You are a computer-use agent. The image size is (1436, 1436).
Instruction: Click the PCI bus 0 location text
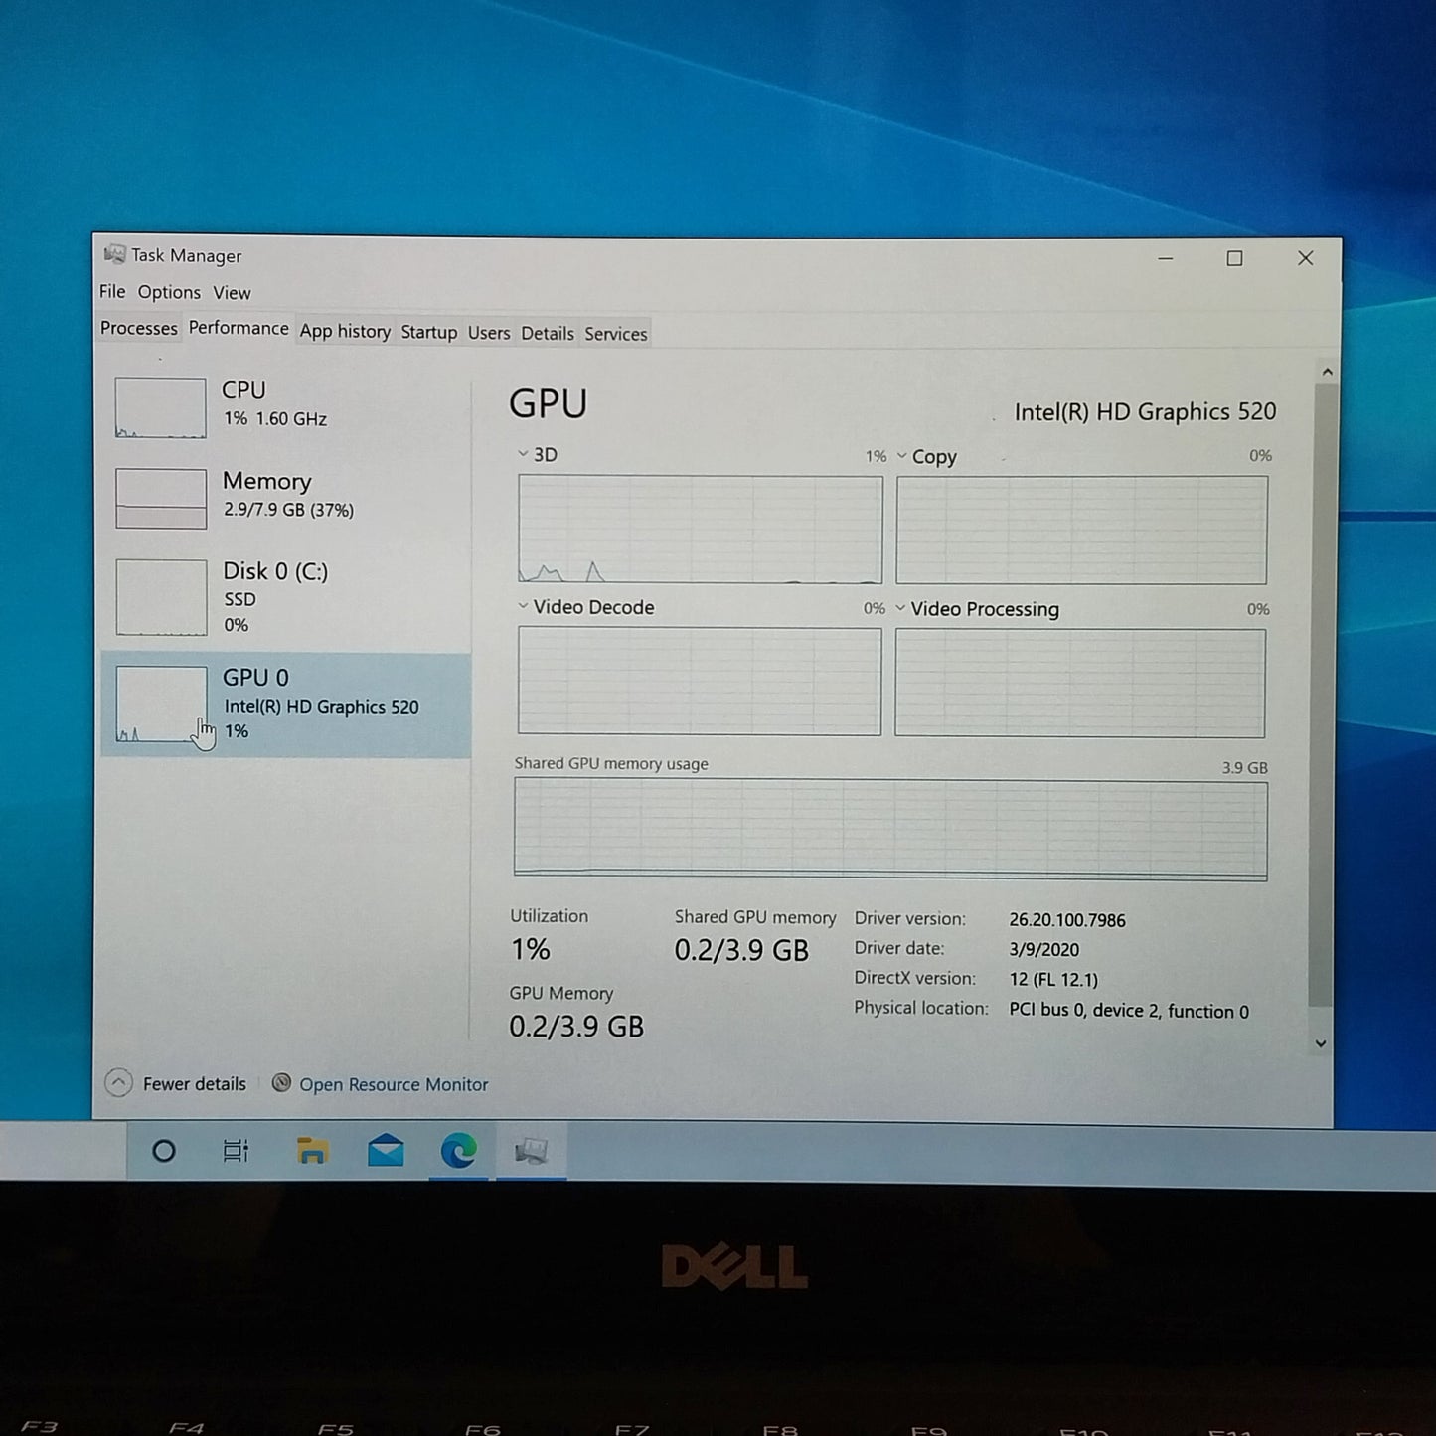click(x=1129, y=1011)
